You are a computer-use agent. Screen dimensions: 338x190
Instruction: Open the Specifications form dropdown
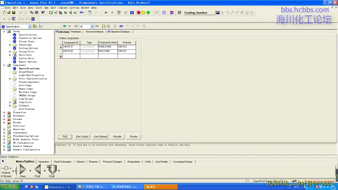30,27
